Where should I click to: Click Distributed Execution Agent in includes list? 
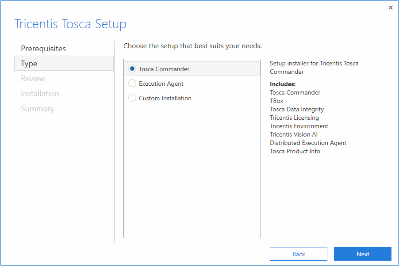[x=308, y=143]
